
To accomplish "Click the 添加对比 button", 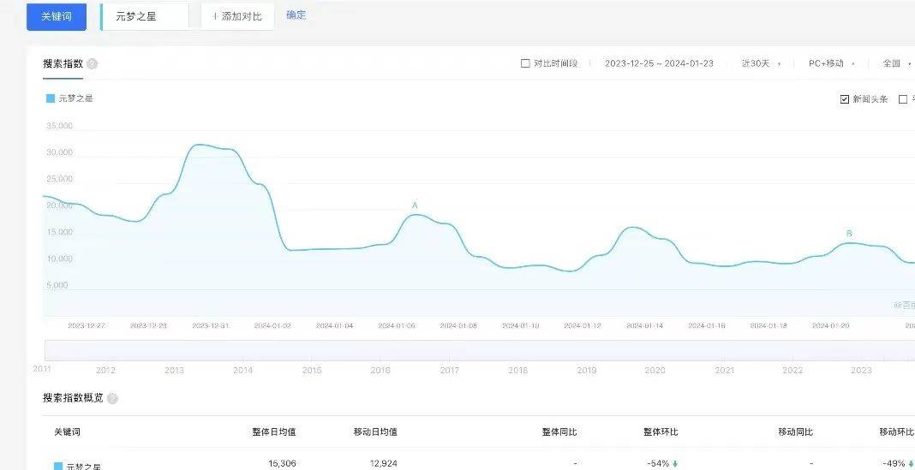I will tap(237, 16).
